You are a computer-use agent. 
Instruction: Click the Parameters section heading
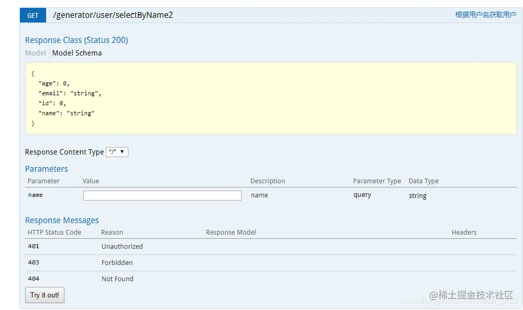pos(46,169)
